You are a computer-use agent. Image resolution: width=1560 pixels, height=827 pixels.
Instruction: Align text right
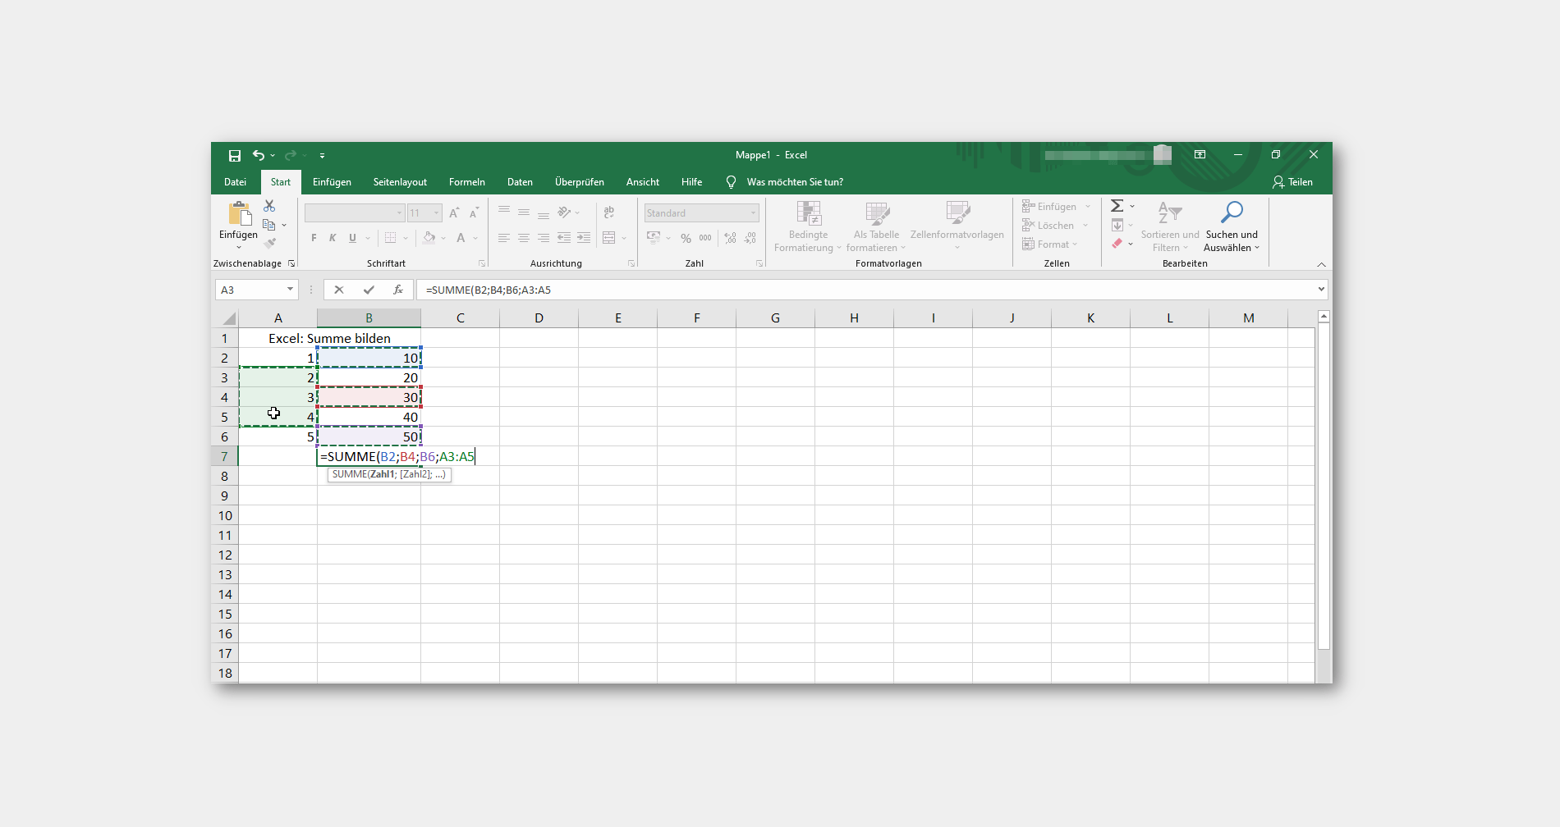544,238
